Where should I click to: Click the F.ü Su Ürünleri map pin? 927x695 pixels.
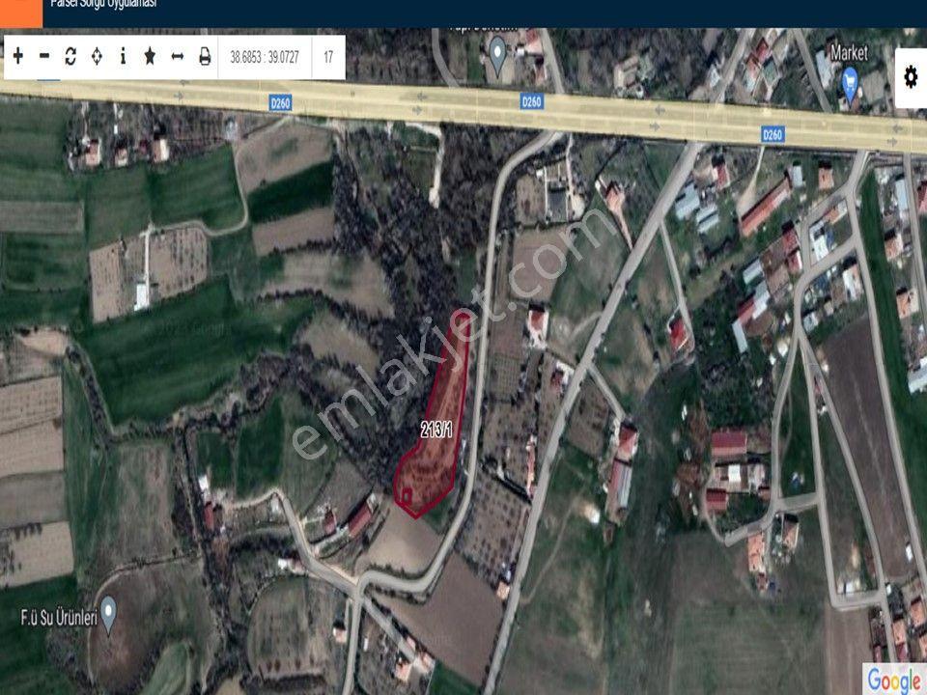point(108,613)
